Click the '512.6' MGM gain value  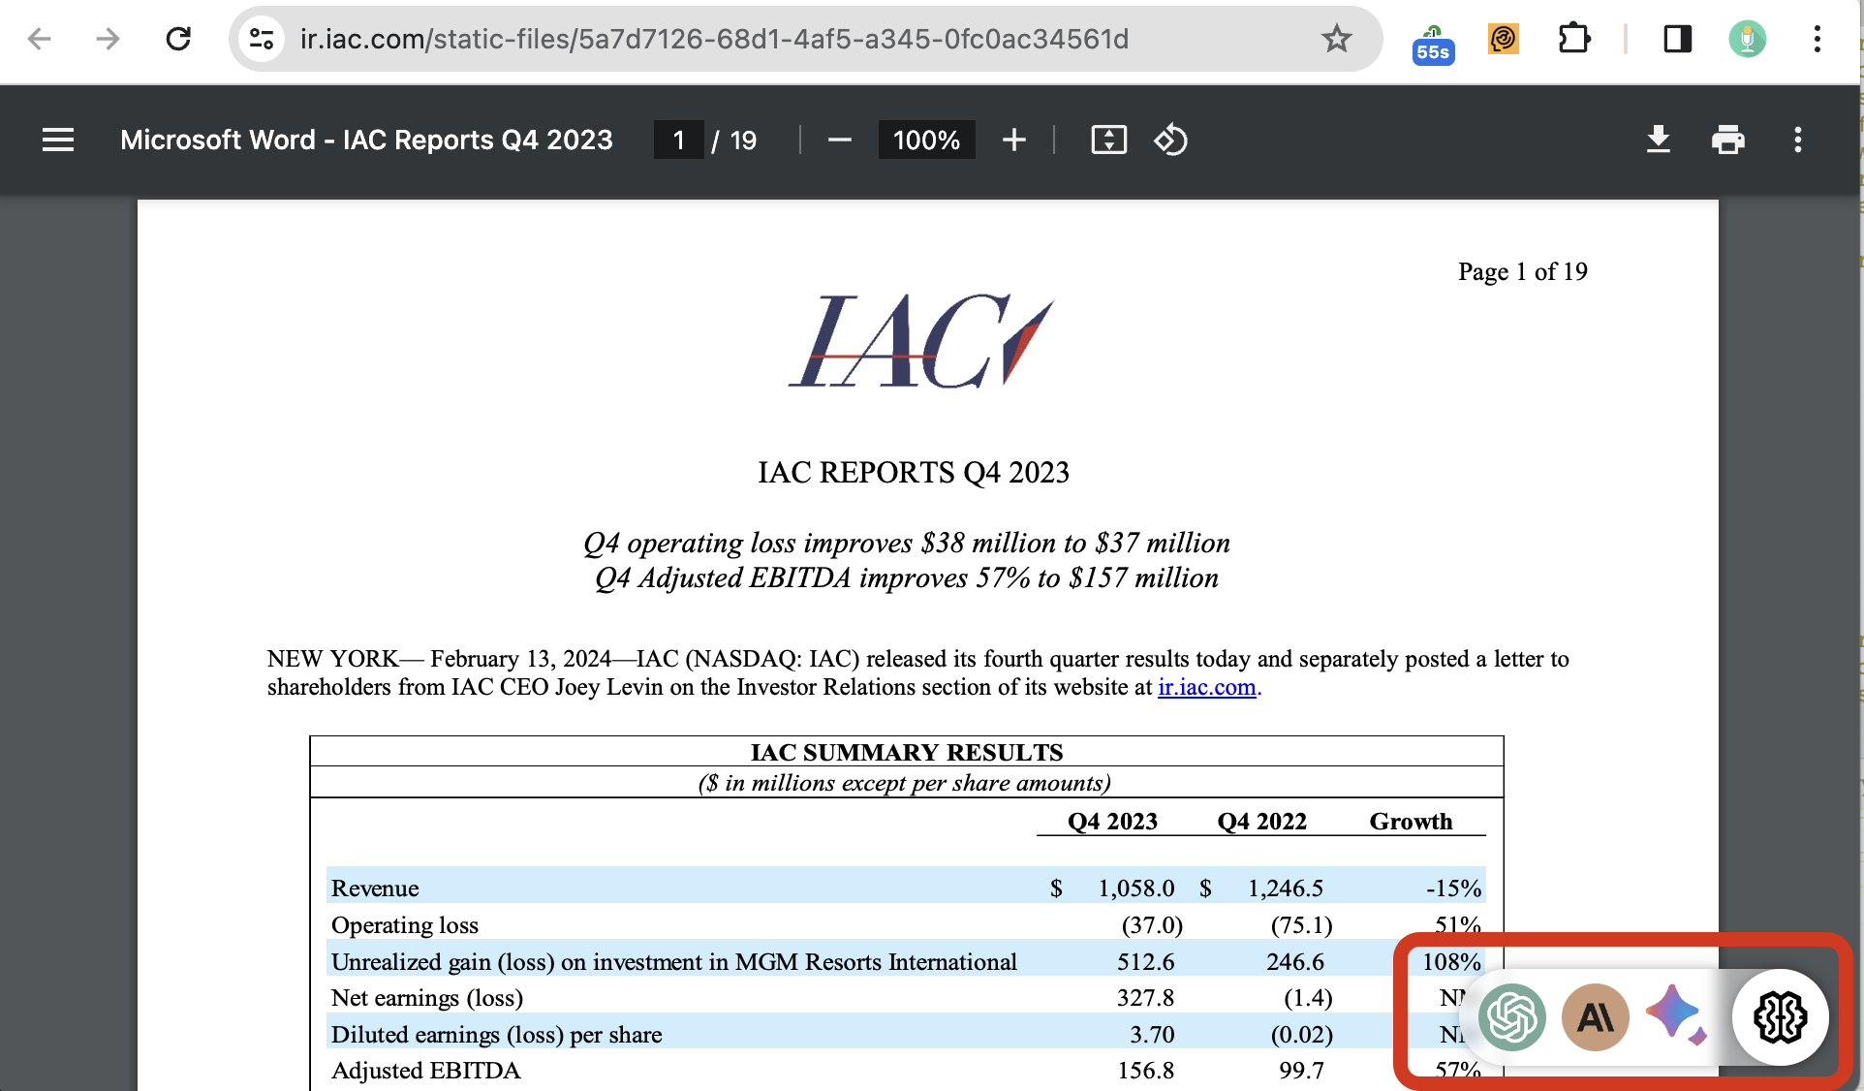[x=1145, y=962]
